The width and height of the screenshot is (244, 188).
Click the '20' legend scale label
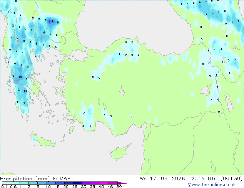pos(66,186)
